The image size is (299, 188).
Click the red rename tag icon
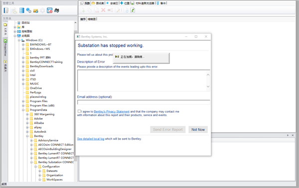110,10
